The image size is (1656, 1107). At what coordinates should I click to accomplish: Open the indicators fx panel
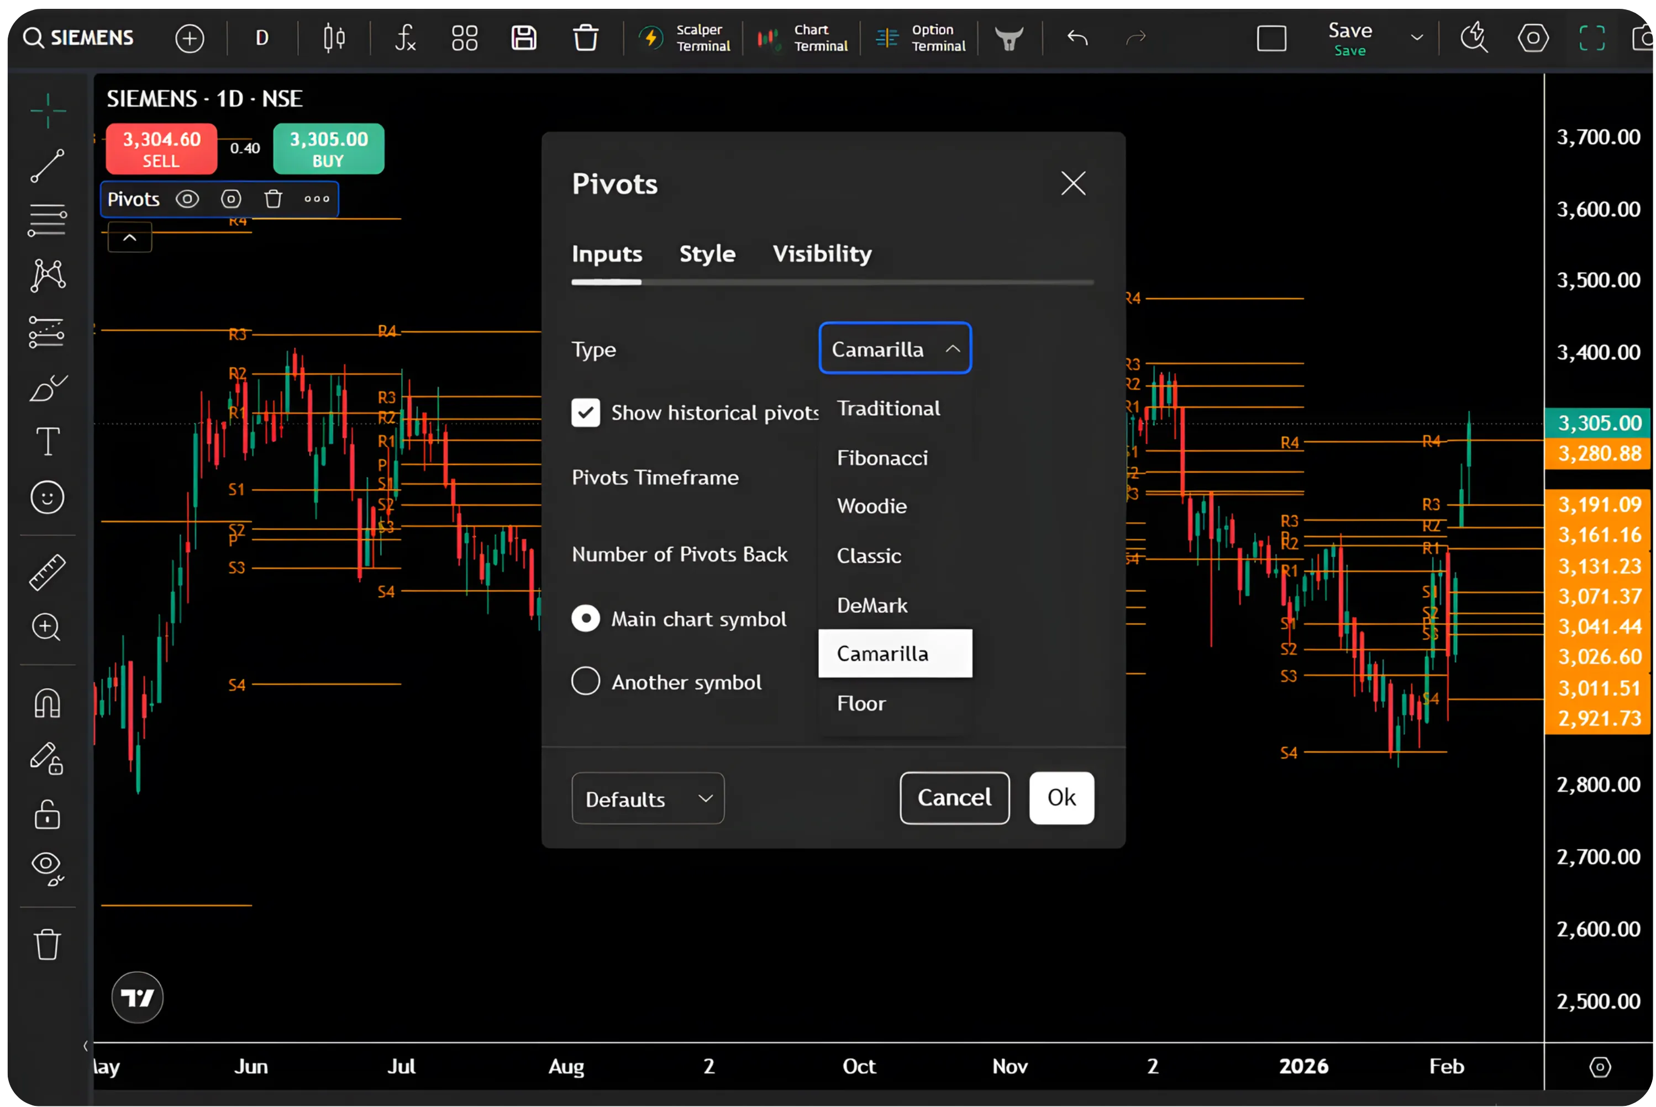click(x=405, y=38)
